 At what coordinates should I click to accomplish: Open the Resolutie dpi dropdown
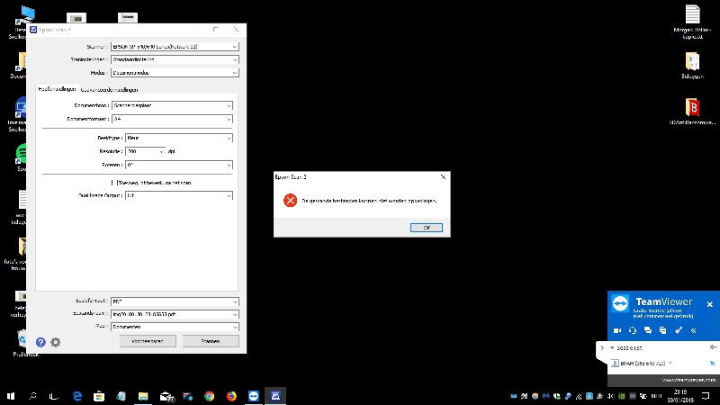point(145,151)
